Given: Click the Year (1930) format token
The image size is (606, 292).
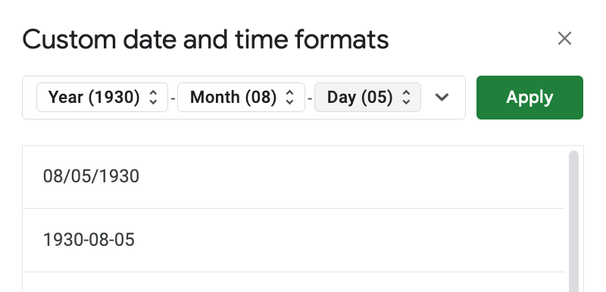Looking at the screenshot, I should pyautogui.click(x=102, y=97).
